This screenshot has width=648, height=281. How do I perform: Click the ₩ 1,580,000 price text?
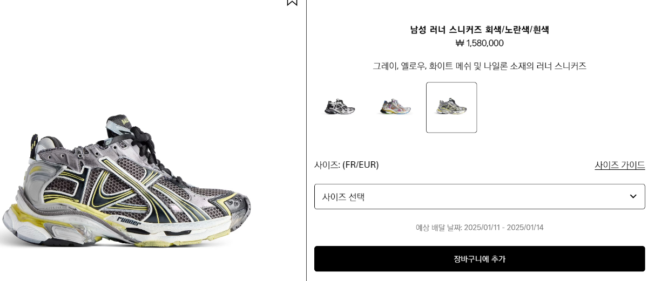click(x=480, y=43)
